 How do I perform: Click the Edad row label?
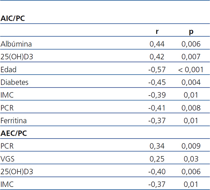click(x=9, y=70)
